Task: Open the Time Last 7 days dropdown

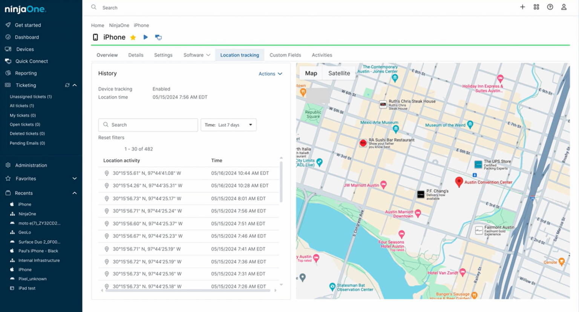Action: point(228,125)
